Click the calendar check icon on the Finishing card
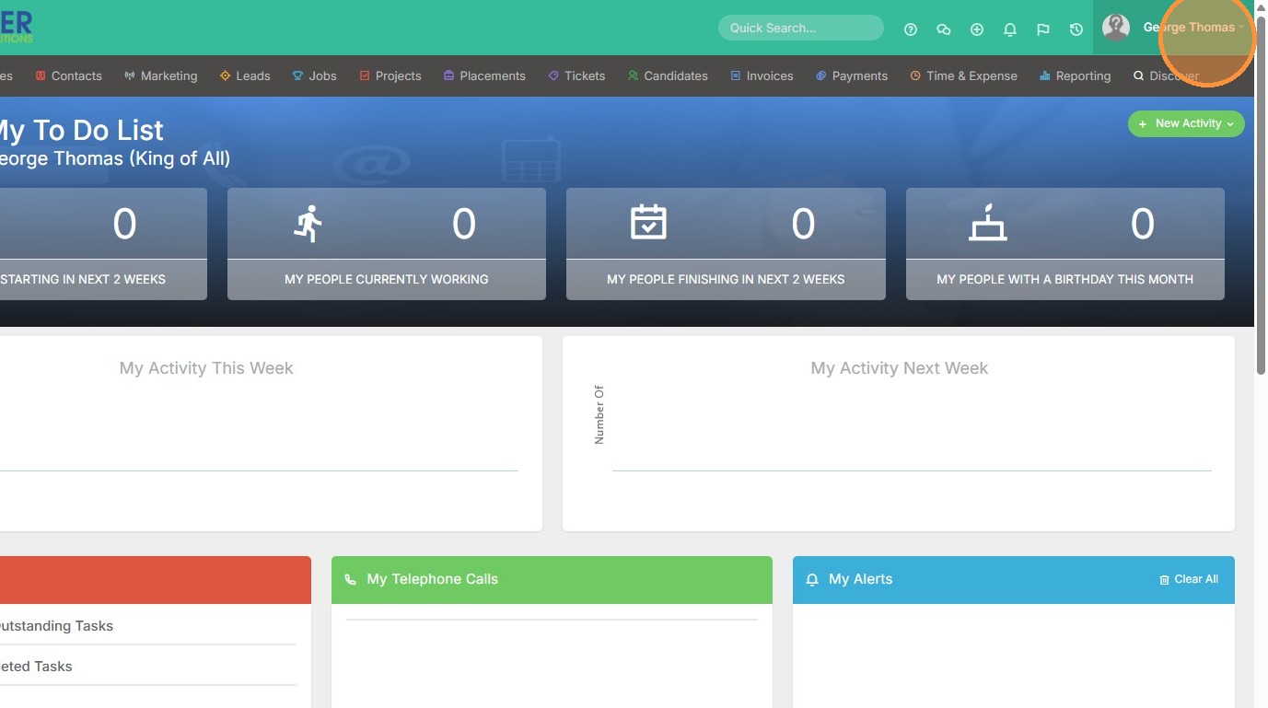The height and width of the screenshot is (708, 1268). tap(648, 223)
